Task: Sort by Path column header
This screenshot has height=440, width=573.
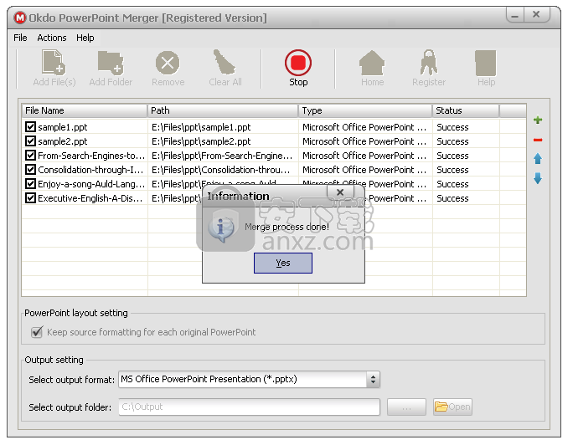Action: tap(223, 110)
